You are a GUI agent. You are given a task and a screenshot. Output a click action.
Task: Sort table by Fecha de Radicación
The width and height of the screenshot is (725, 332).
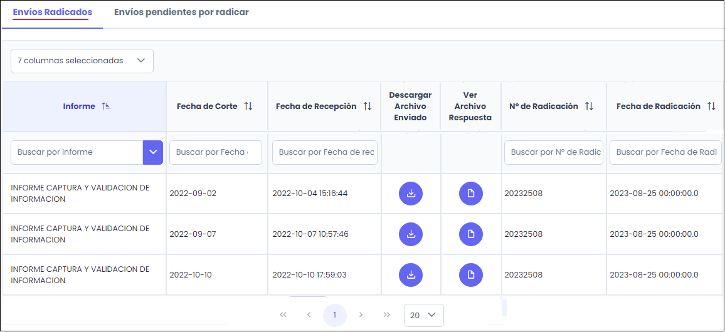click(711, 106)
